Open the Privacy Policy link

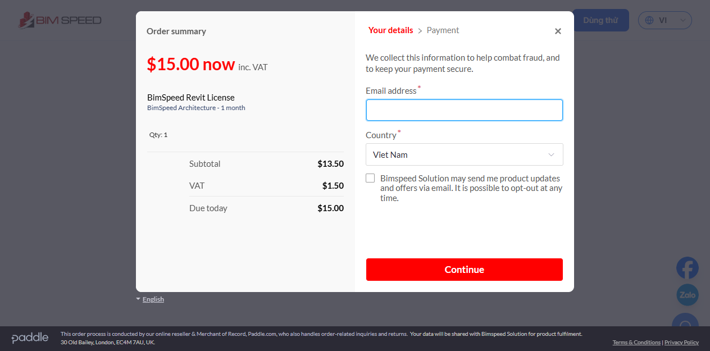click(681, 343)
